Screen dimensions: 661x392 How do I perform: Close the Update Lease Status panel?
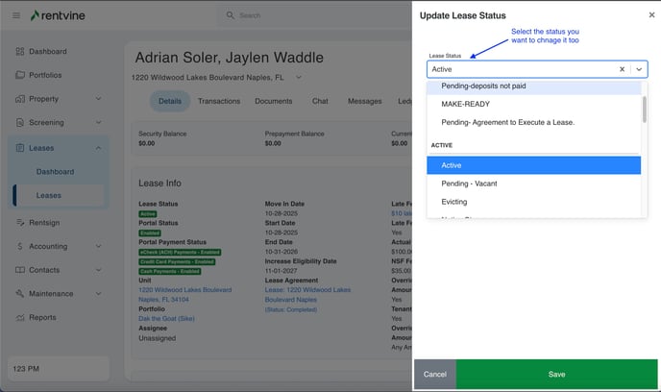[x=651, y=15]
